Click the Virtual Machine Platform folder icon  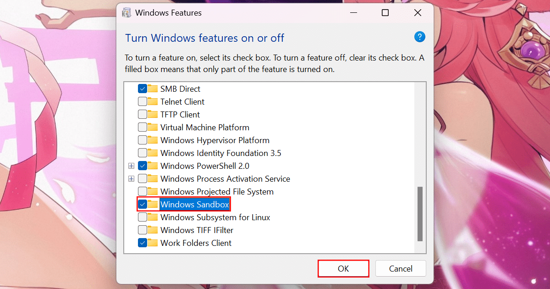[153, 128]
